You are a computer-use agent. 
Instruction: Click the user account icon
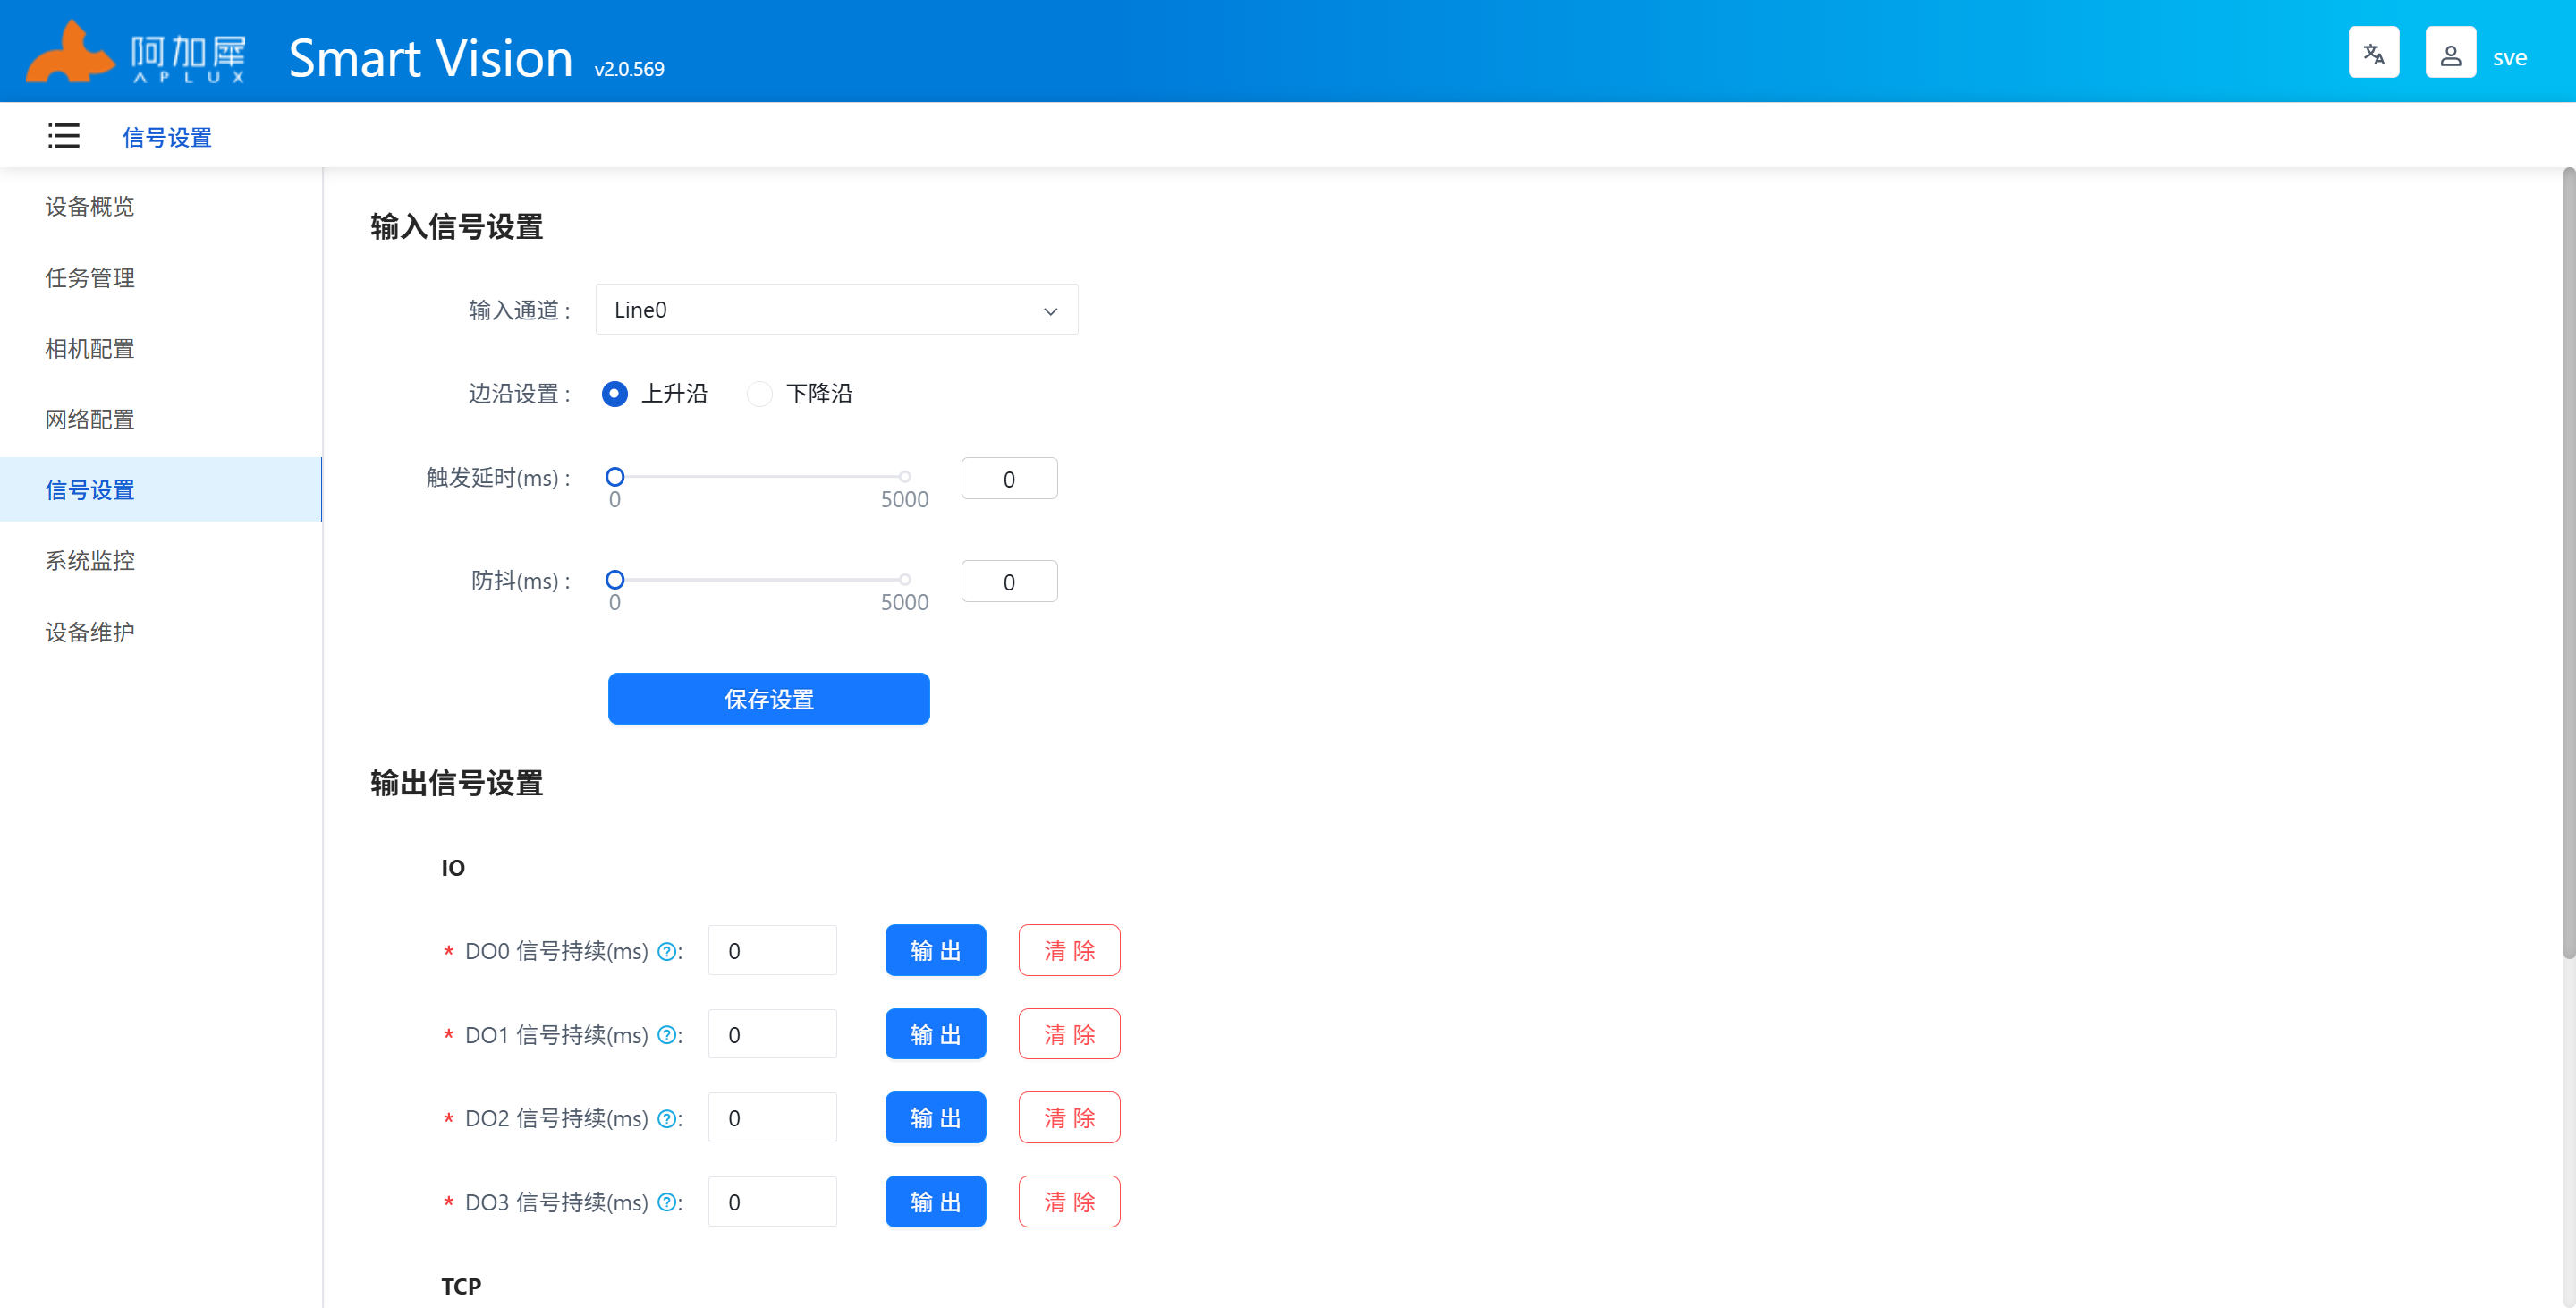(2449, 53)
